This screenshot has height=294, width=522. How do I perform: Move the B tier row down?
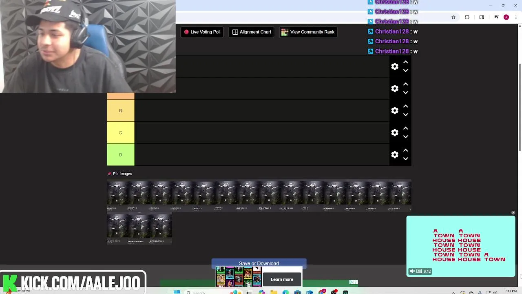click(405, 115)
